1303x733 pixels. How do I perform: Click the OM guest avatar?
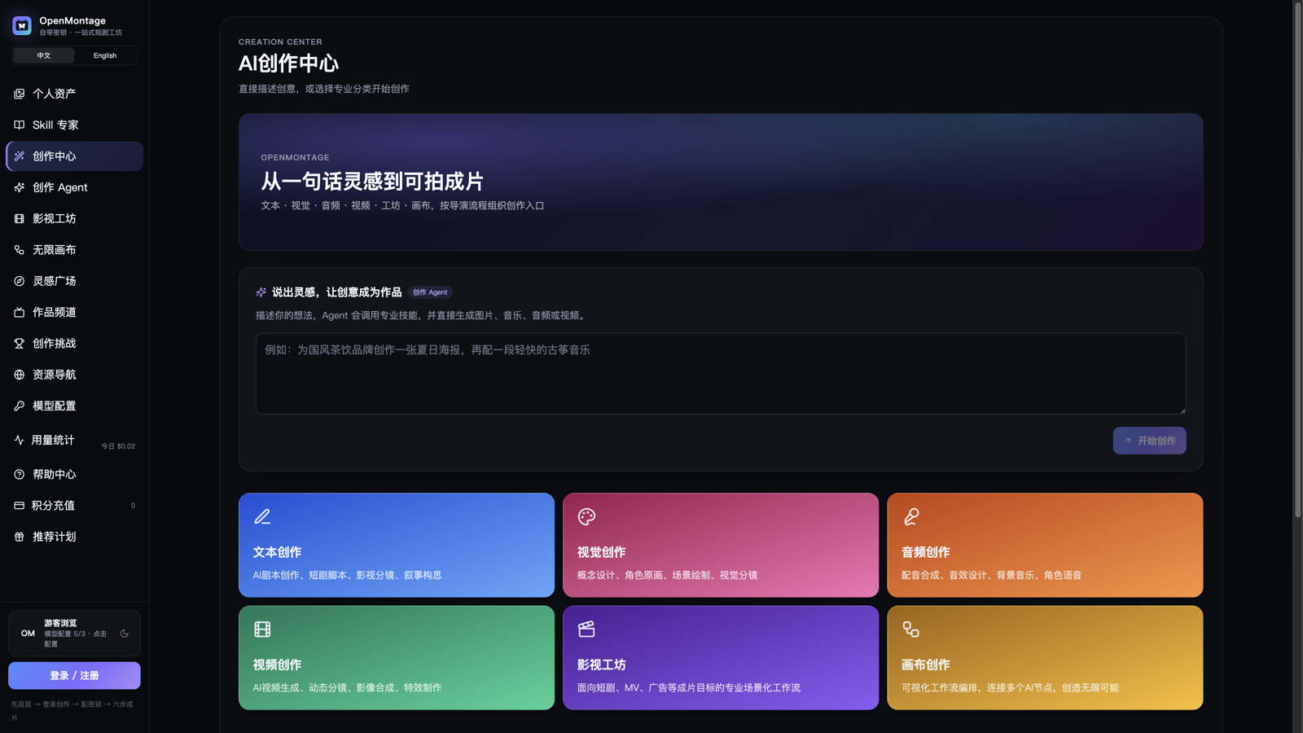click(28, 633)
